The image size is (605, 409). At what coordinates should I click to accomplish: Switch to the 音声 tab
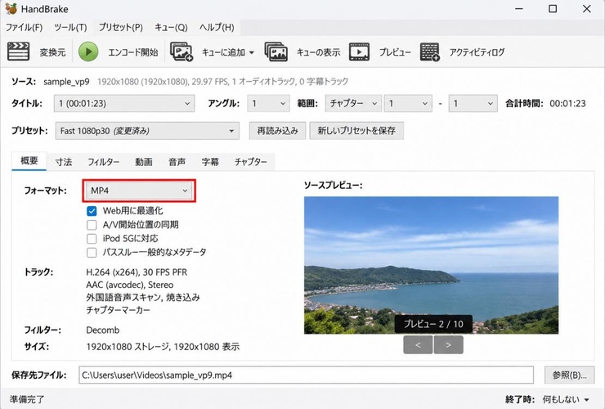(177, 162)
